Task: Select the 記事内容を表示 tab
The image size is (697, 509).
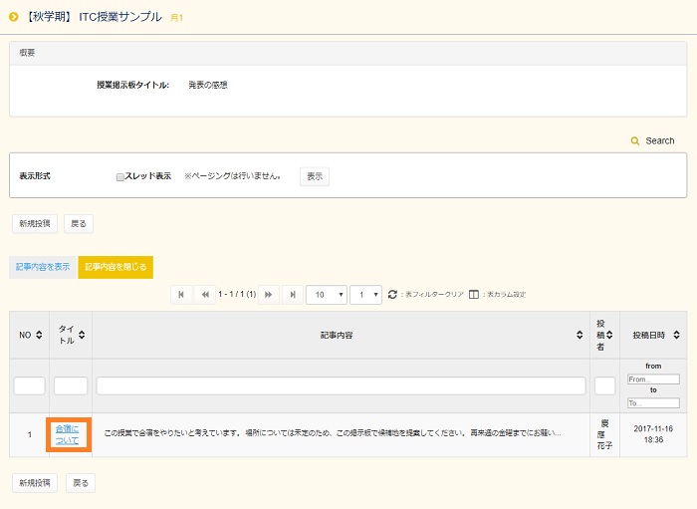Action: click(x=42, y=267)
